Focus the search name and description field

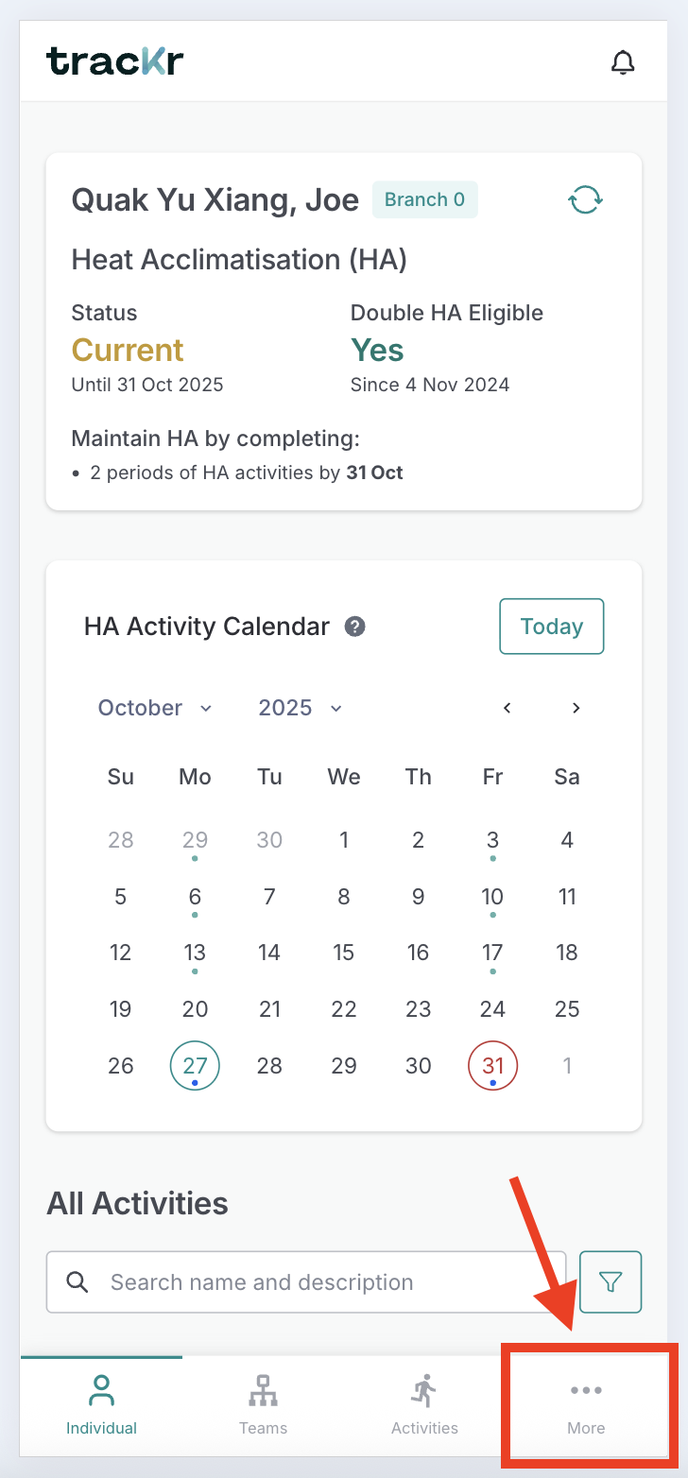point(331,1282)
